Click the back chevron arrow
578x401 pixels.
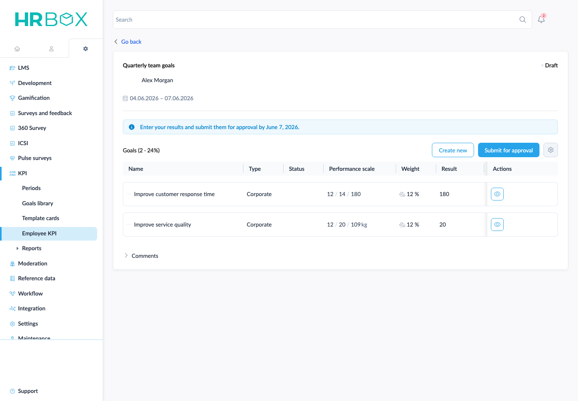[x=116, y=42]
